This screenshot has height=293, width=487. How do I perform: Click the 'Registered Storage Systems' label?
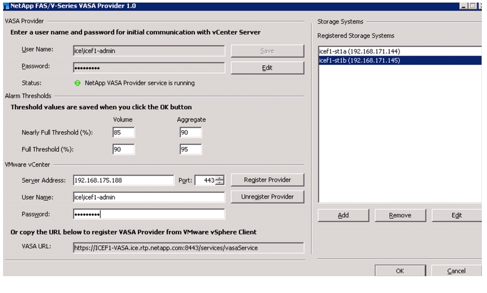point(356,36)
